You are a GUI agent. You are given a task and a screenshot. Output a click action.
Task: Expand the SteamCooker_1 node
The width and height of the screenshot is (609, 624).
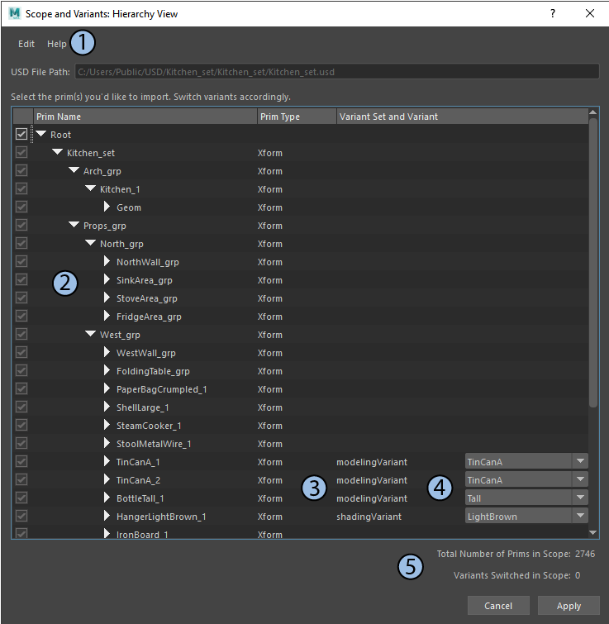[x=107, y=425]
